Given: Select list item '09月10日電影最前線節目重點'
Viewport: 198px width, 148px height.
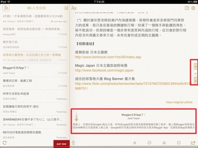Looking at the screenshot, I should 35,135.
